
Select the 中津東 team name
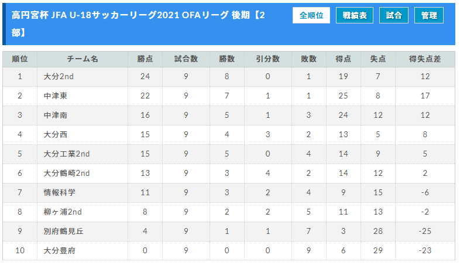point(56,96)
